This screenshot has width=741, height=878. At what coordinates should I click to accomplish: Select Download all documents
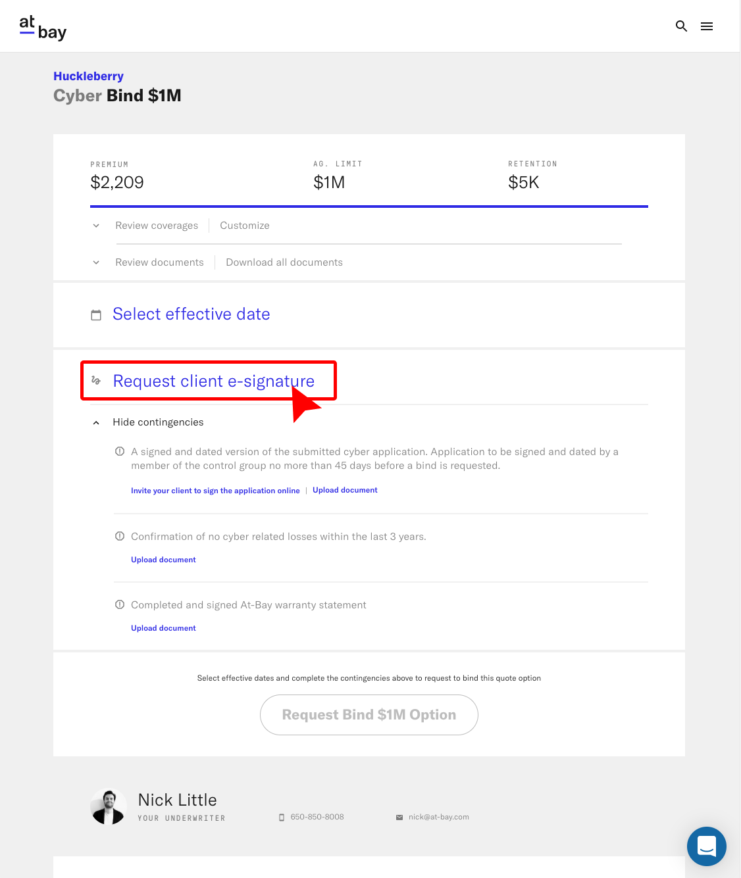[x=284, y=262]
